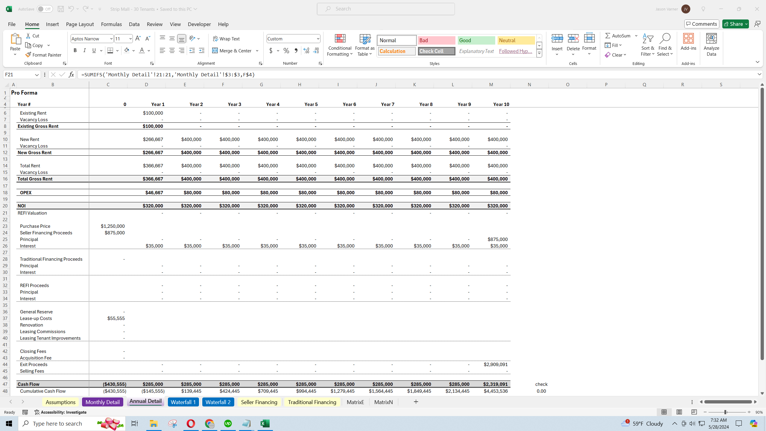
Task: Toggle Bold formatting
Action: [75, 50]
